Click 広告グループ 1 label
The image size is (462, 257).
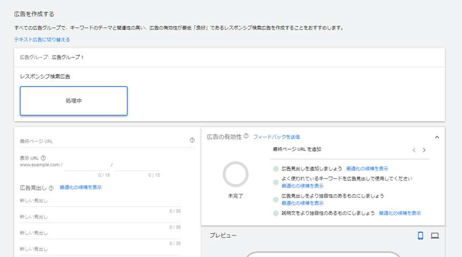coord(67,57)
